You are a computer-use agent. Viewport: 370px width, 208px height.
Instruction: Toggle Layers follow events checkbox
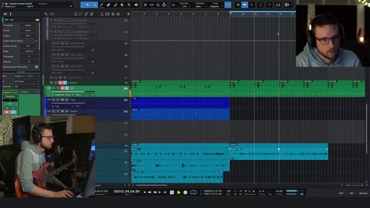click(36, 41)
